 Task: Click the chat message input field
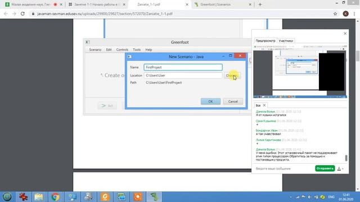[284, 168]
